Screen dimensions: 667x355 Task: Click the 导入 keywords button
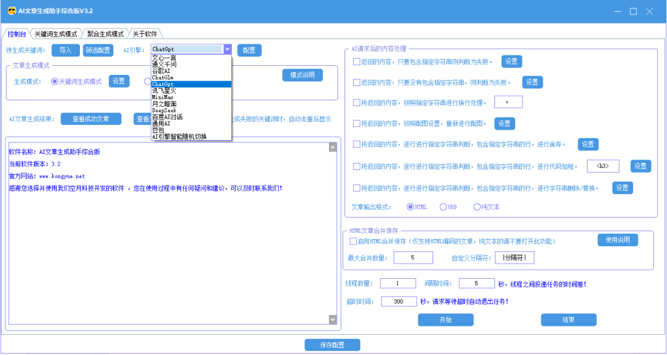[x=66, y=50]
